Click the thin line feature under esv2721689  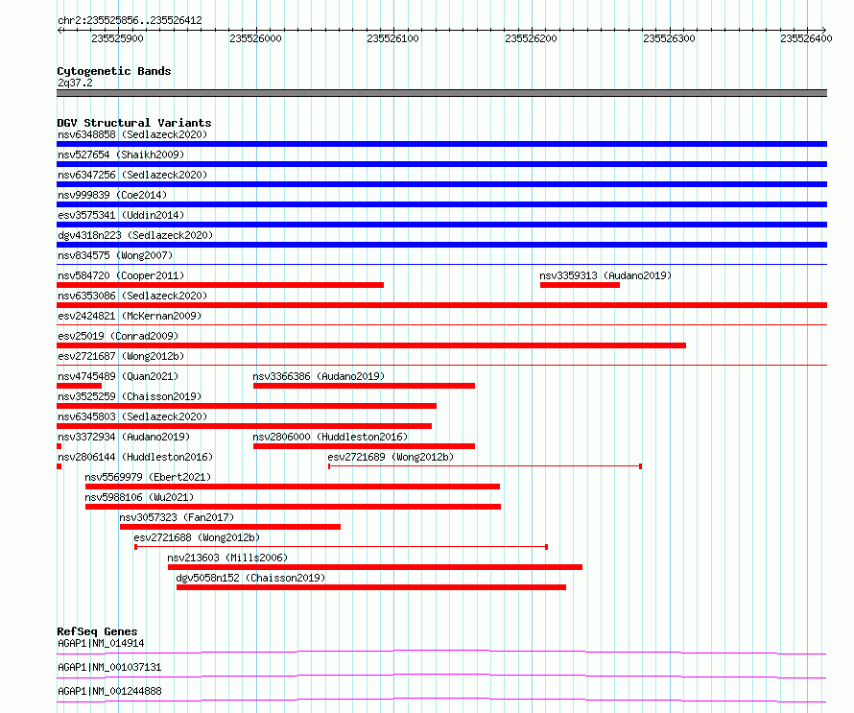tap(485, 466)
